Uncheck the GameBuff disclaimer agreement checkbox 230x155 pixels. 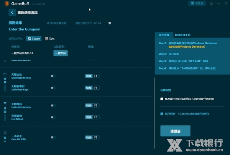162,114
